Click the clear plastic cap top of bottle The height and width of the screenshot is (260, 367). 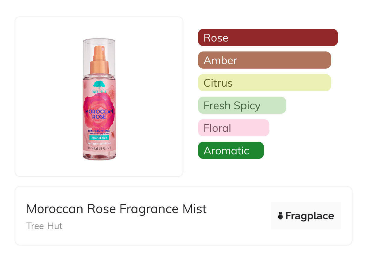coord(99,42)
